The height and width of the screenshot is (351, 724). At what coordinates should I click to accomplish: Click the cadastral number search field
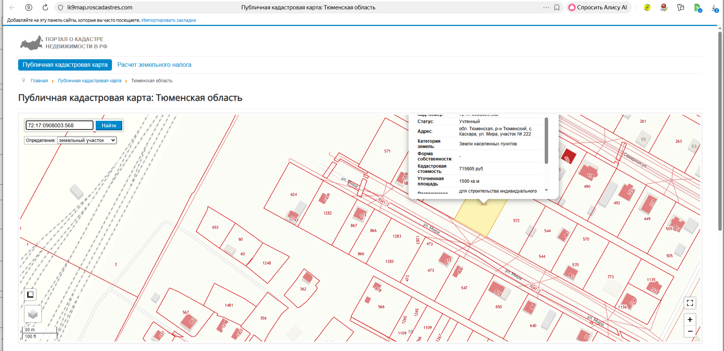click(x=59, y=125)
